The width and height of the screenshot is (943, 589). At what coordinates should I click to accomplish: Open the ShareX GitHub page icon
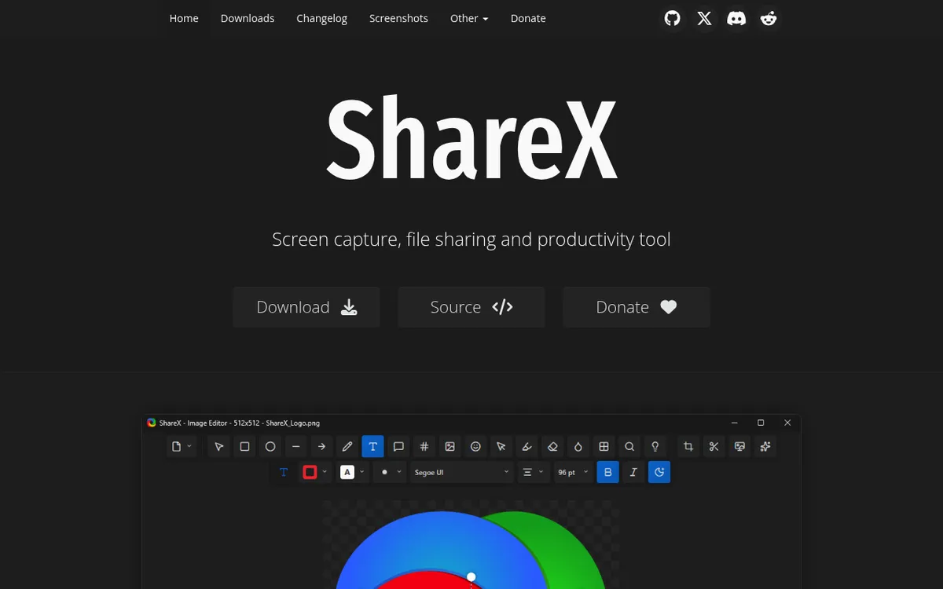tap(672, 18)
